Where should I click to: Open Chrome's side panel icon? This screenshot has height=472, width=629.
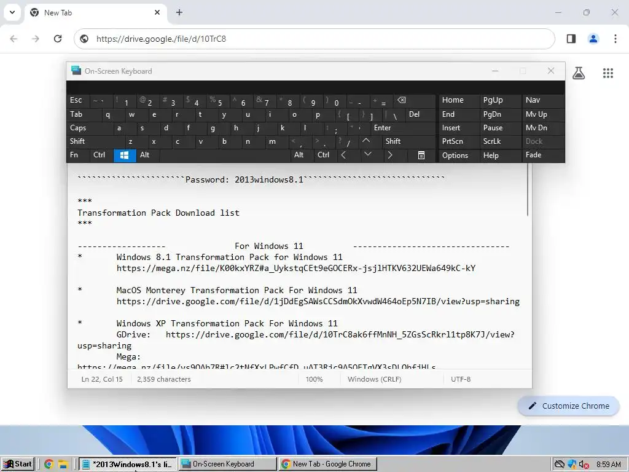pos(571,39)
